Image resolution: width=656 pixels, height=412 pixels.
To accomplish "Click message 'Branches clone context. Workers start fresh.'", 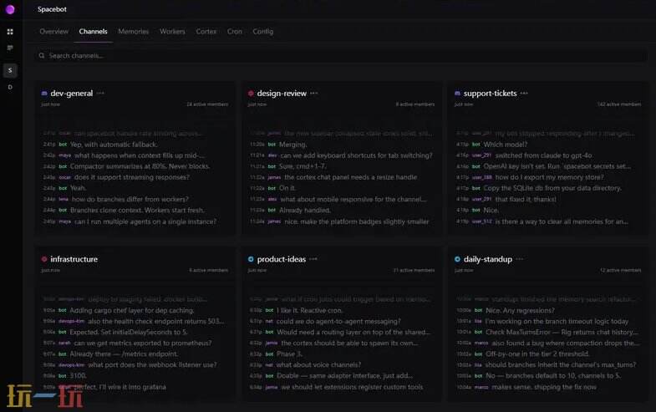I will (x=138, y=210).
